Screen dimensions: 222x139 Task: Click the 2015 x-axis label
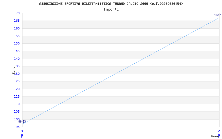219,134
